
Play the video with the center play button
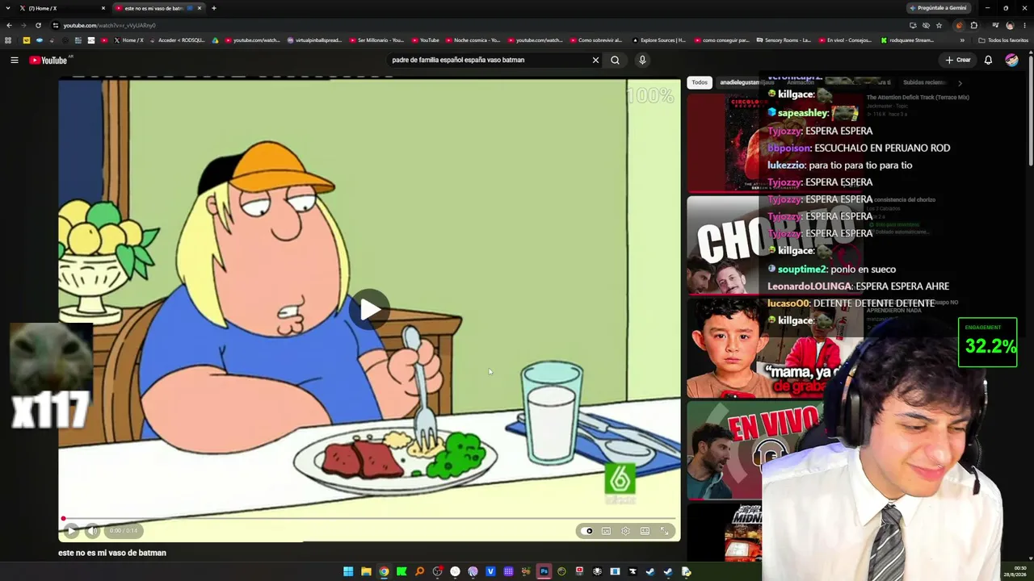(369, 309)
